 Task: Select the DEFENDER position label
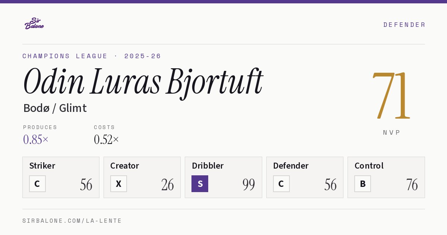click(404, 25)
